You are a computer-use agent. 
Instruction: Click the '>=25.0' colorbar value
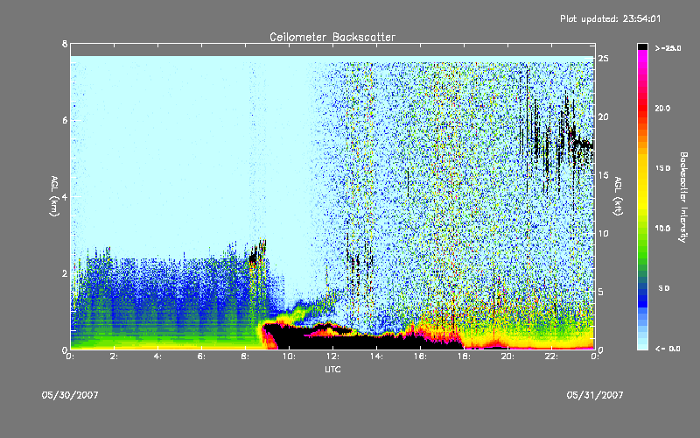[x=668, y=48]
